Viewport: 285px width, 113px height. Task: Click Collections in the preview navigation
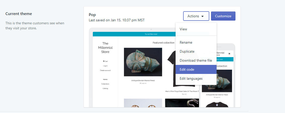click(x=105, y=84)
